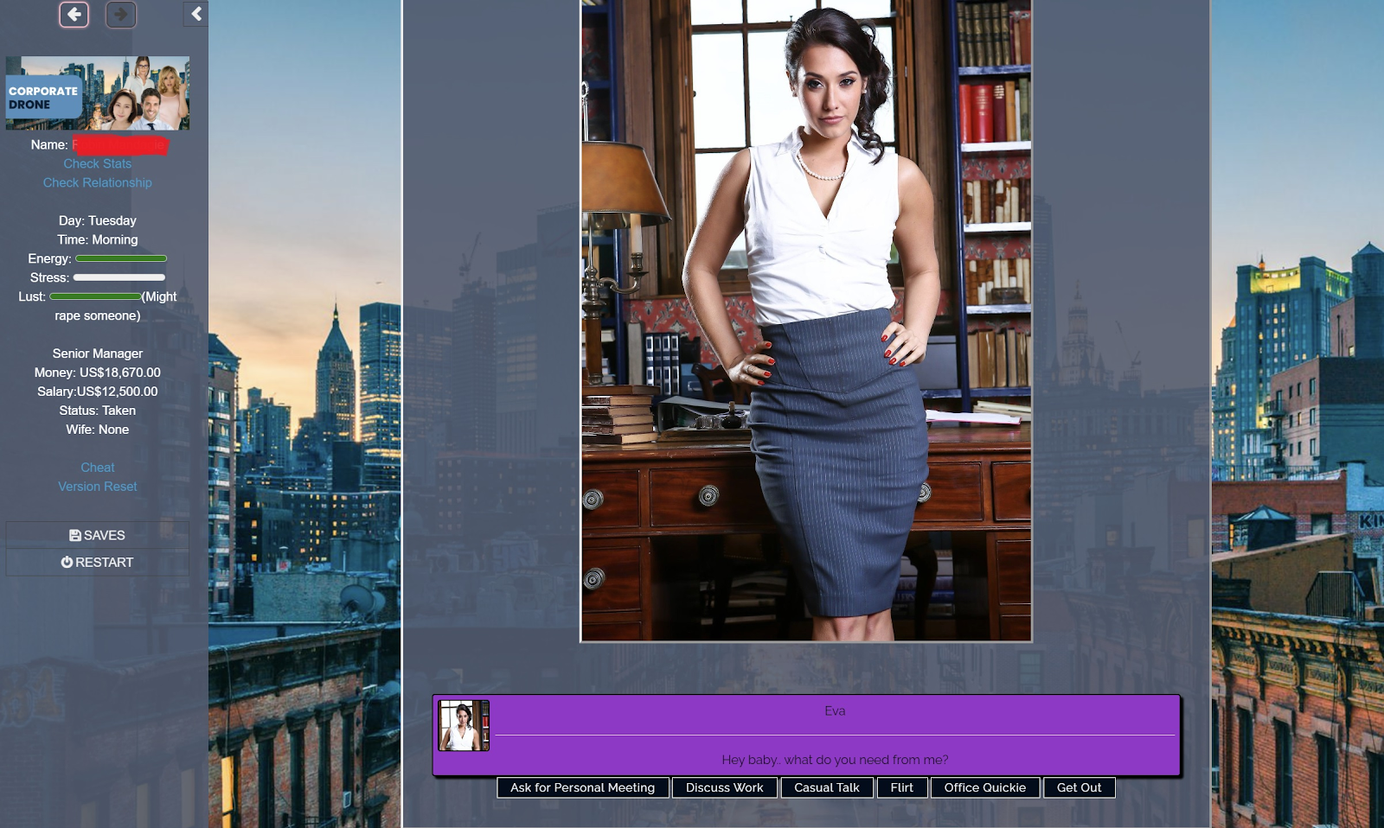Click the Get Out button
This screenshot has height=828, width=1384.
[x=1080, y=787]
